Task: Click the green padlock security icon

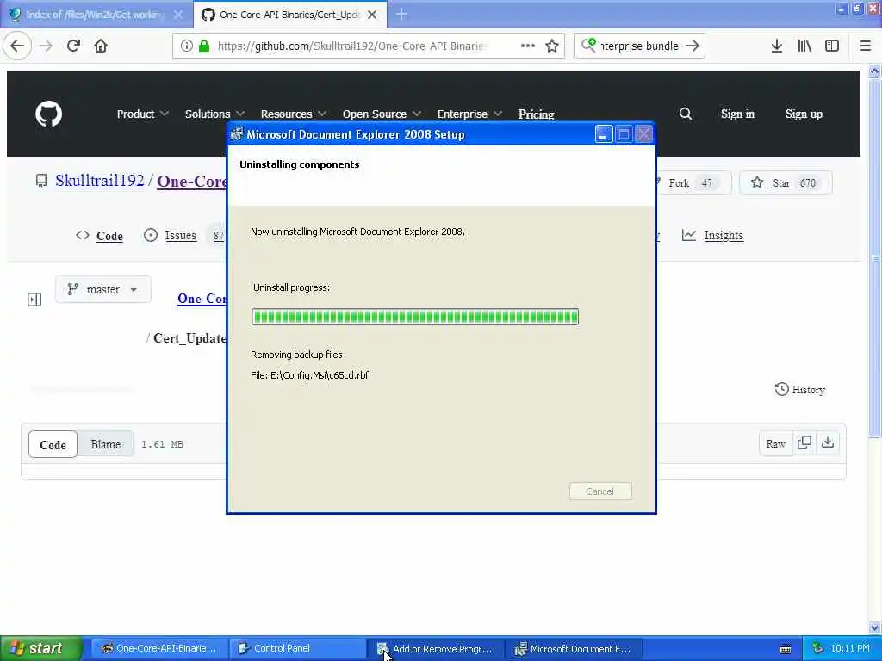Action: [204, 46]
